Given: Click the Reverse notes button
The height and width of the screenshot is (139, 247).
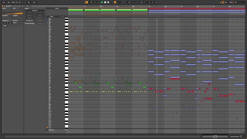Looking at the screenshot, I should [30, 15].
